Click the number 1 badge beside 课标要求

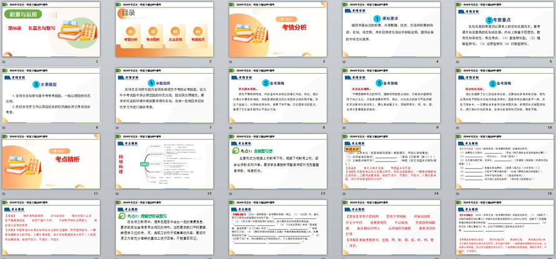coord(377,19)
